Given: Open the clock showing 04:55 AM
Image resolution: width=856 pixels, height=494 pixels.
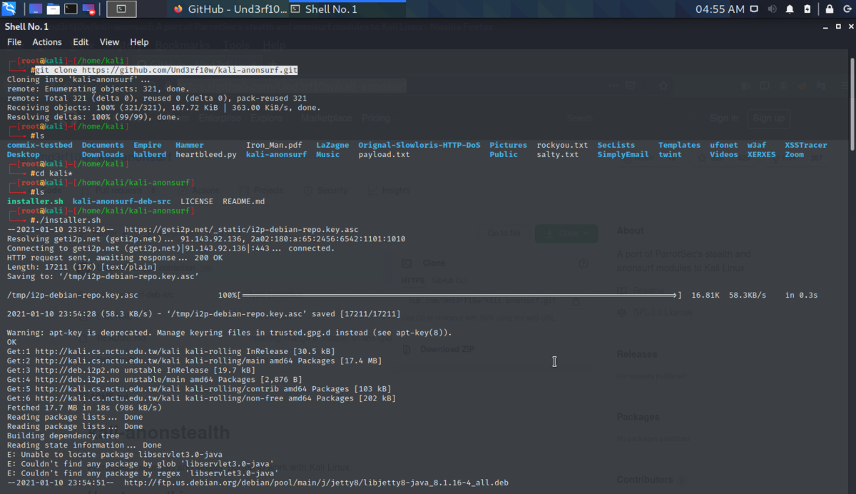Looking at the screenshot, I should coord(720,9).
